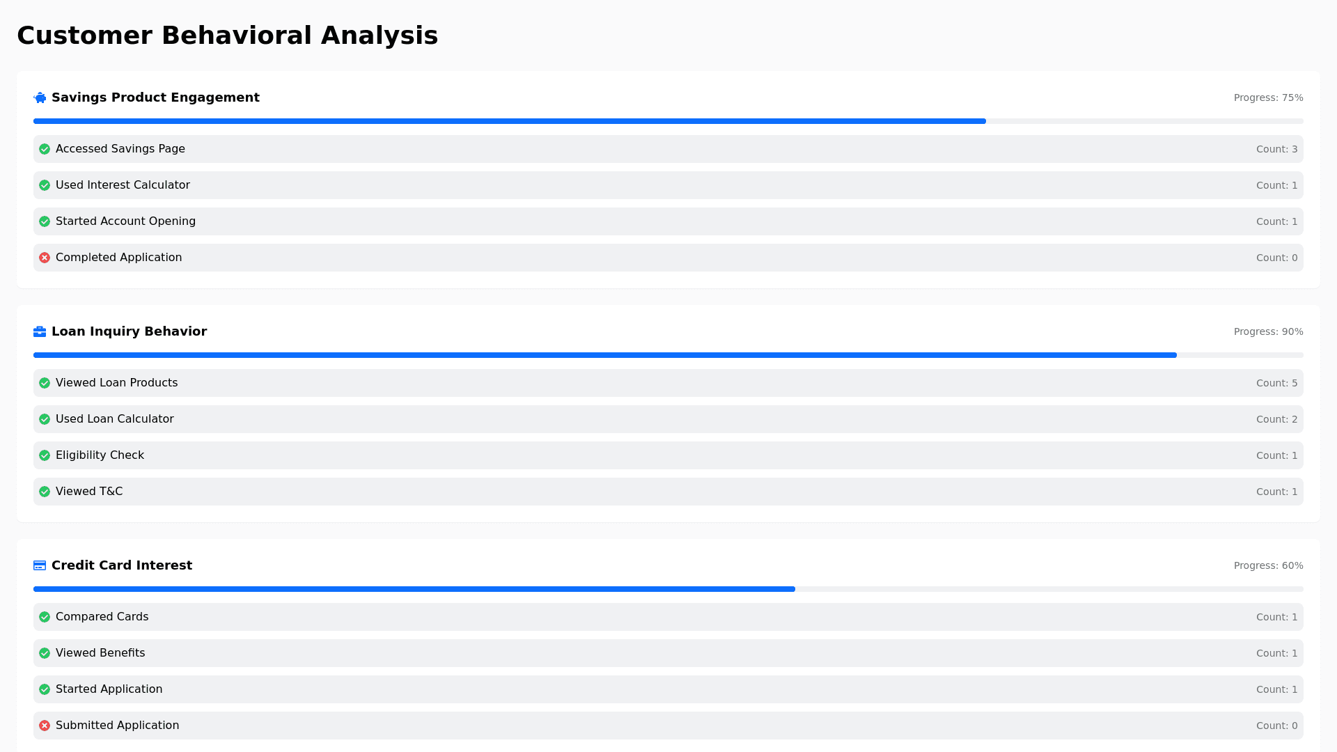Screen dimensions: 1337x752
Task: Click the Savings Product Engagement progress bar
Action: click(x=668, y=122)
